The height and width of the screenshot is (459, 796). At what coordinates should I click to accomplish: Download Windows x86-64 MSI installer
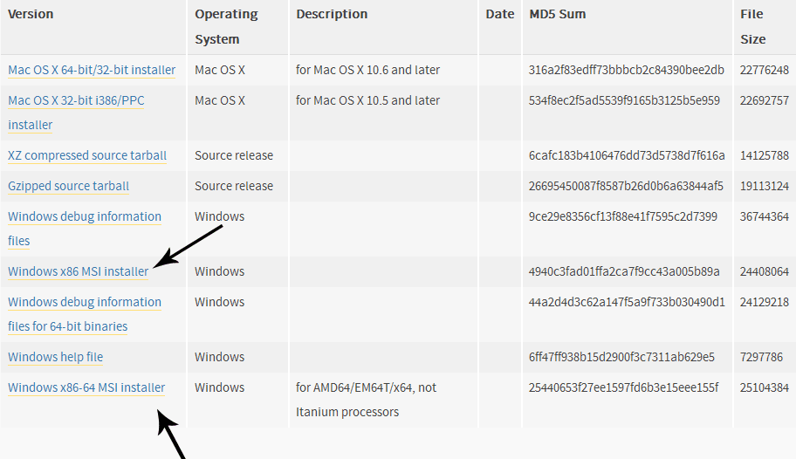click(x=86, y=387)
